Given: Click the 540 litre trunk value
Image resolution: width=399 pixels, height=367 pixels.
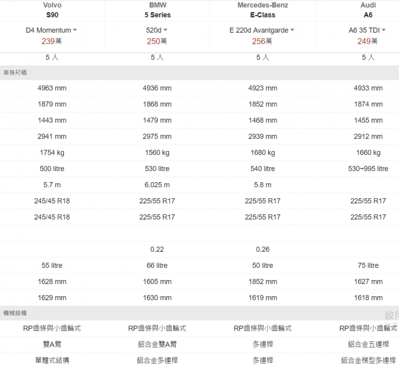Looking at the screenshot, I should [263, 169].
